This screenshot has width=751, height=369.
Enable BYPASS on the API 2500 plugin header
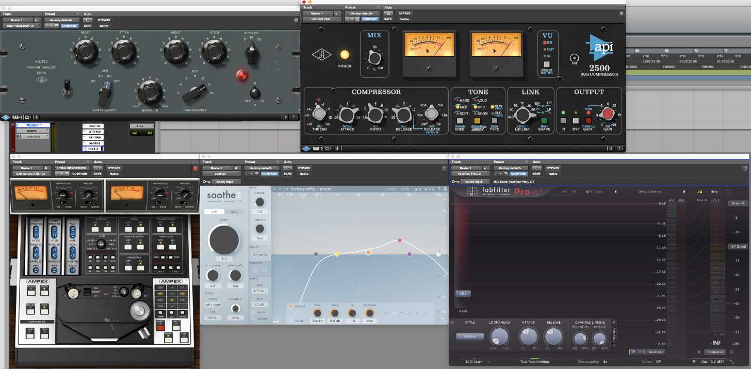tap(404, 13)
